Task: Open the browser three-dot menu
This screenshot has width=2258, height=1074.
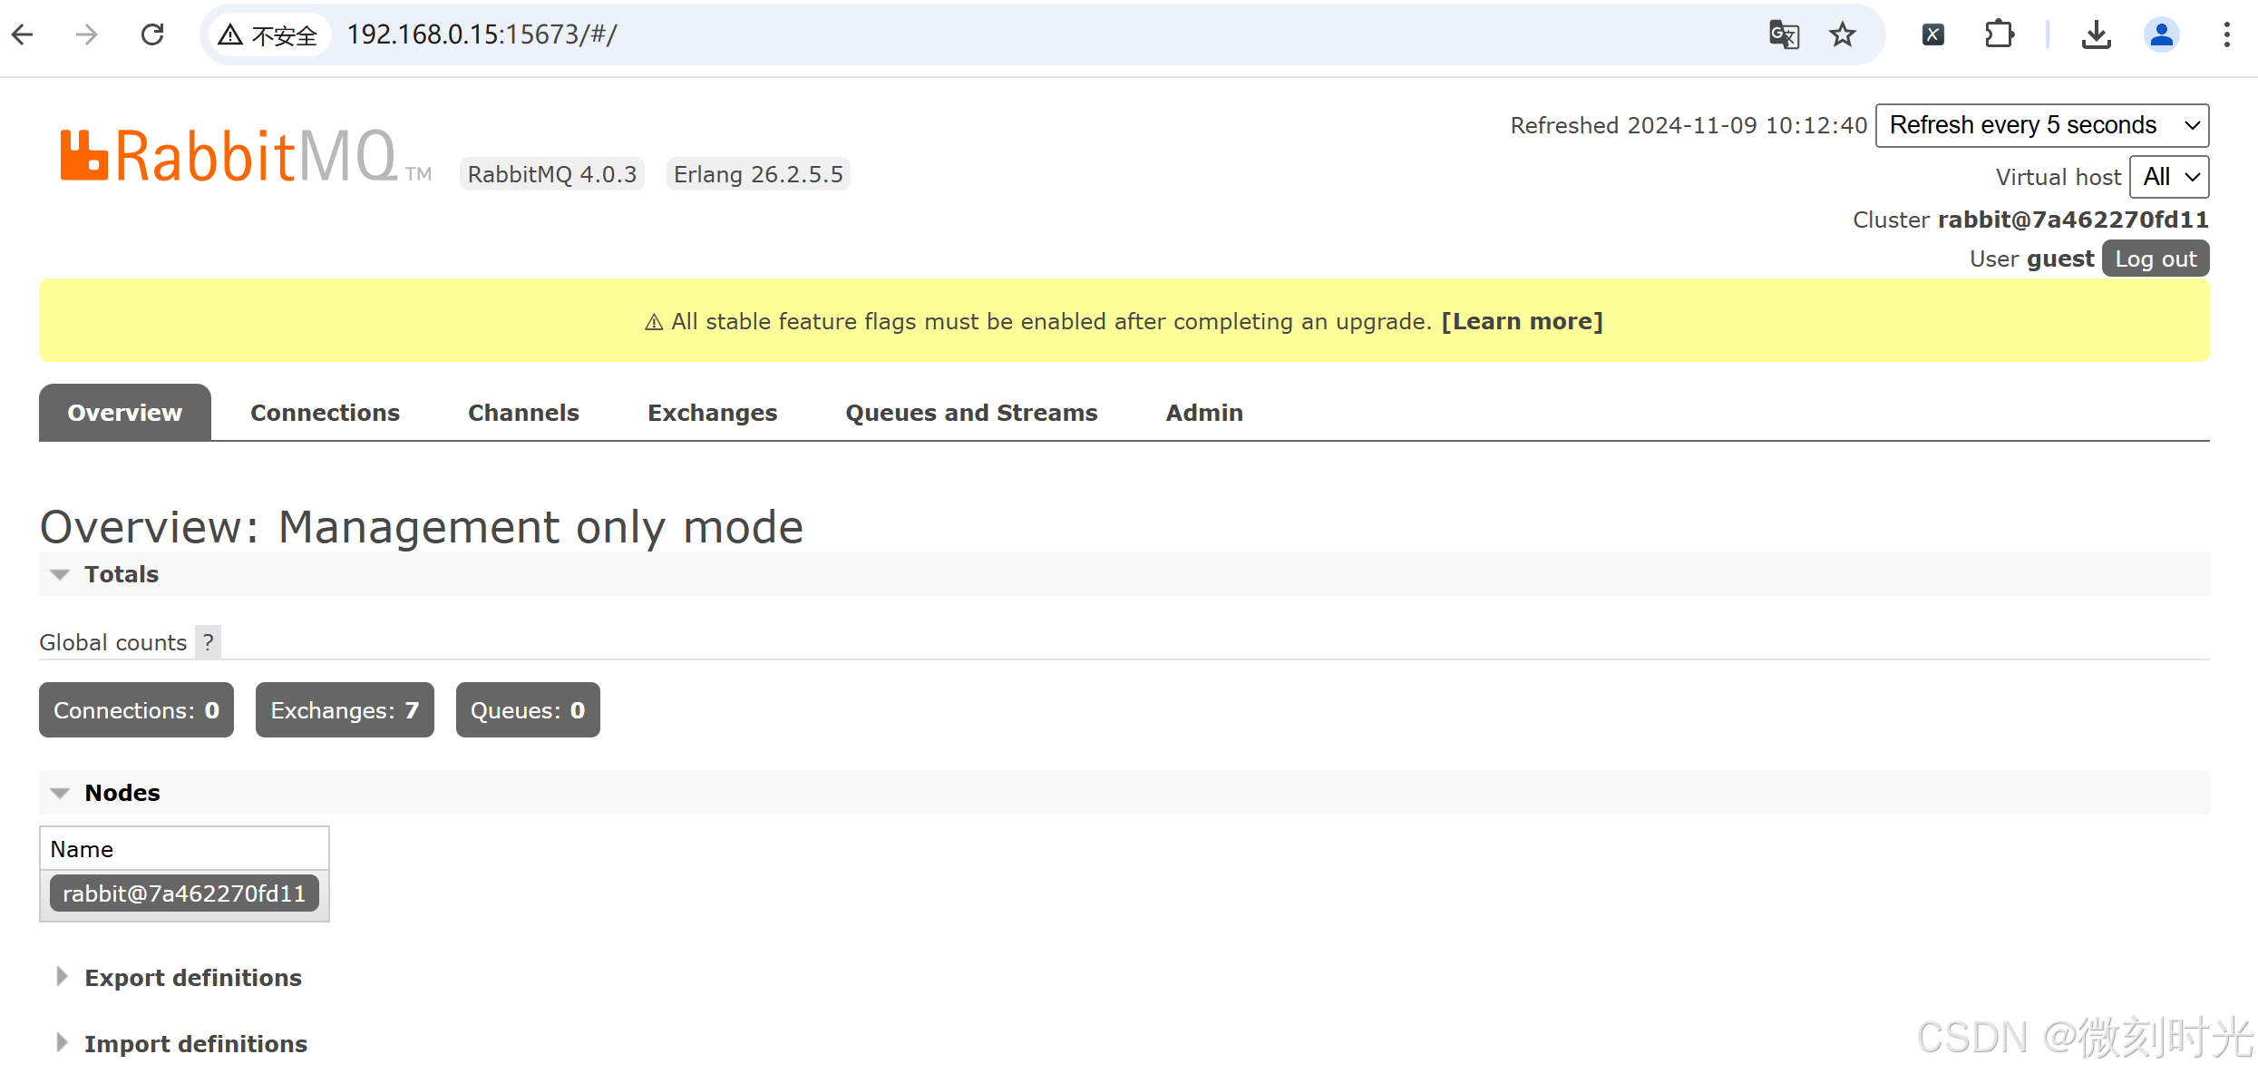Action: (2226, 34)
